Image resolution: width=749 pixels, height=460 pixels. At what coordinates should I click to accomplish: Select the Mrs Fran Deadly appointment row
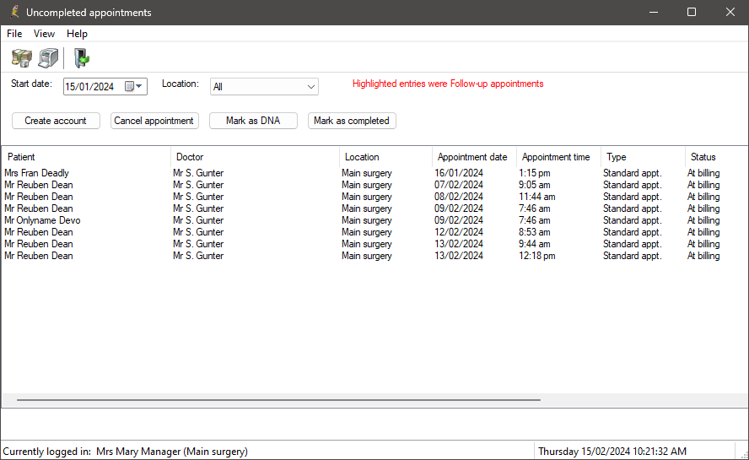(x=37, y=173)
